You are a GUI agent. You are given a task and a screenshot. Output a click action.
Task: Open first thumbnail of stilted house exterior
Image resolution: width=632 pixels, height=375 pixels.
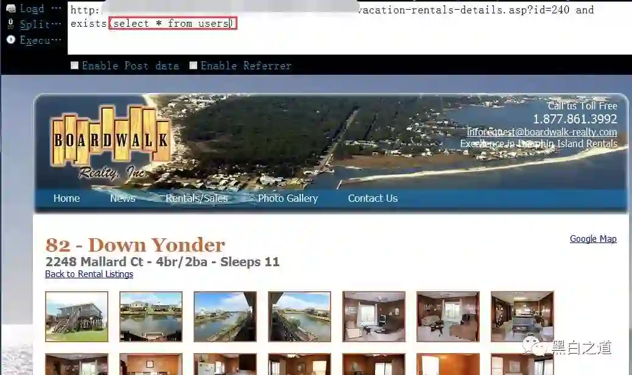pos(77,317)
